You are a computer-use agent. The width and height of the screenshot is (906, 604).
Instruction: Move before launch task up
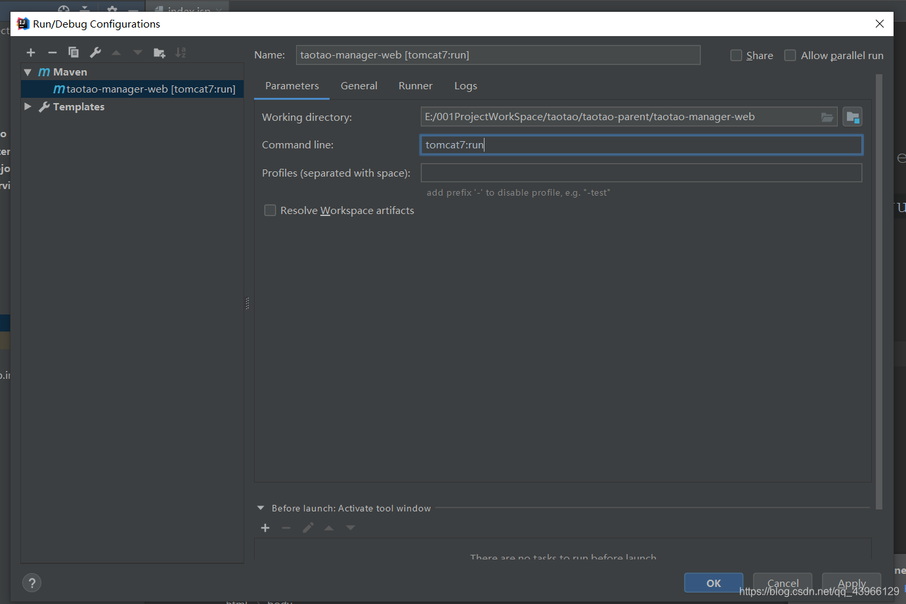tap(329, 528)
